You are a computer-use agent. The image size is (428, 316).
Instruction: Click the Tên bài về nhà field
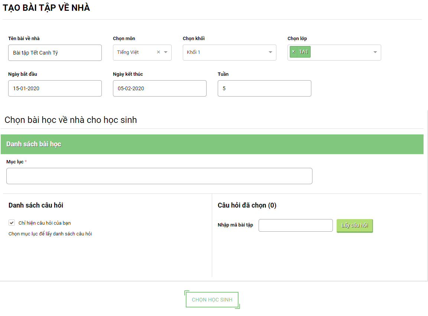pyautogui.click(x=55, y=53)
